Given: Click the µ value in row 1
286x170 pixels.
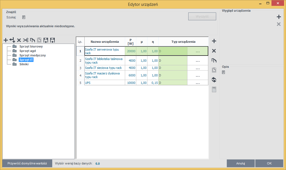Looking at the screenshot, I should (x=142, y=51).
